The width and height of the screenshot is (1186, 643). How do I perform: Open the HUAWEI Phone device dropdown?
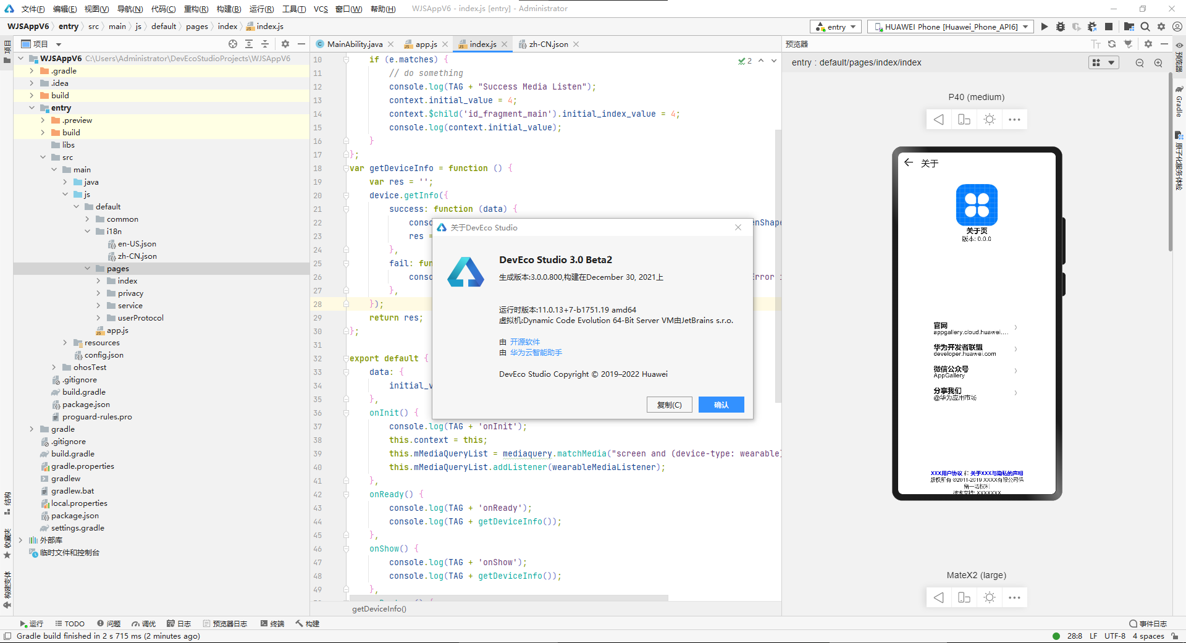[x=950, y=27]
